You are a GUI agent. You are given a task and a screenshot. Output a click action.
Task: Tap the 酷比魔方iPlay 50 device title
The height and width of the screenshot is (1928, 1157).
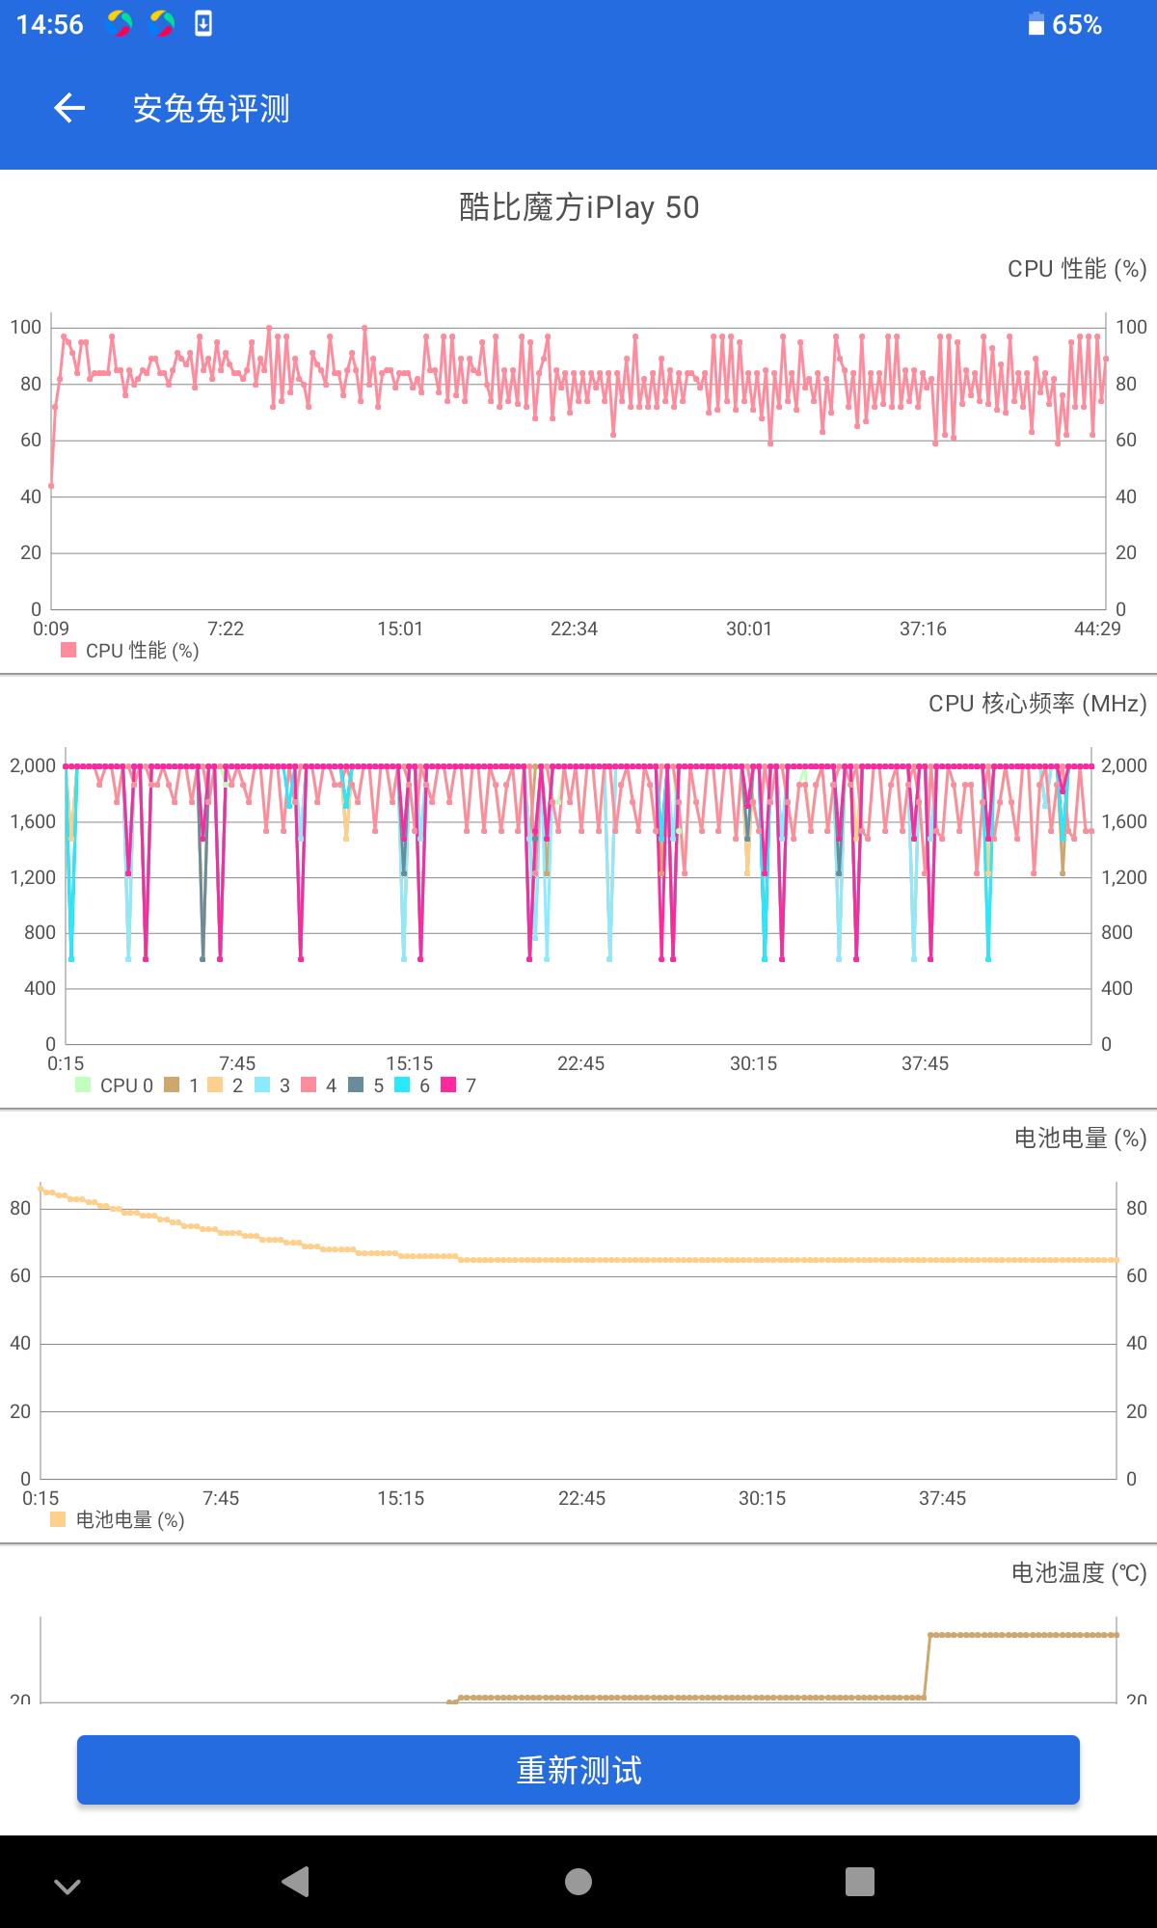[x=578, y=207]
